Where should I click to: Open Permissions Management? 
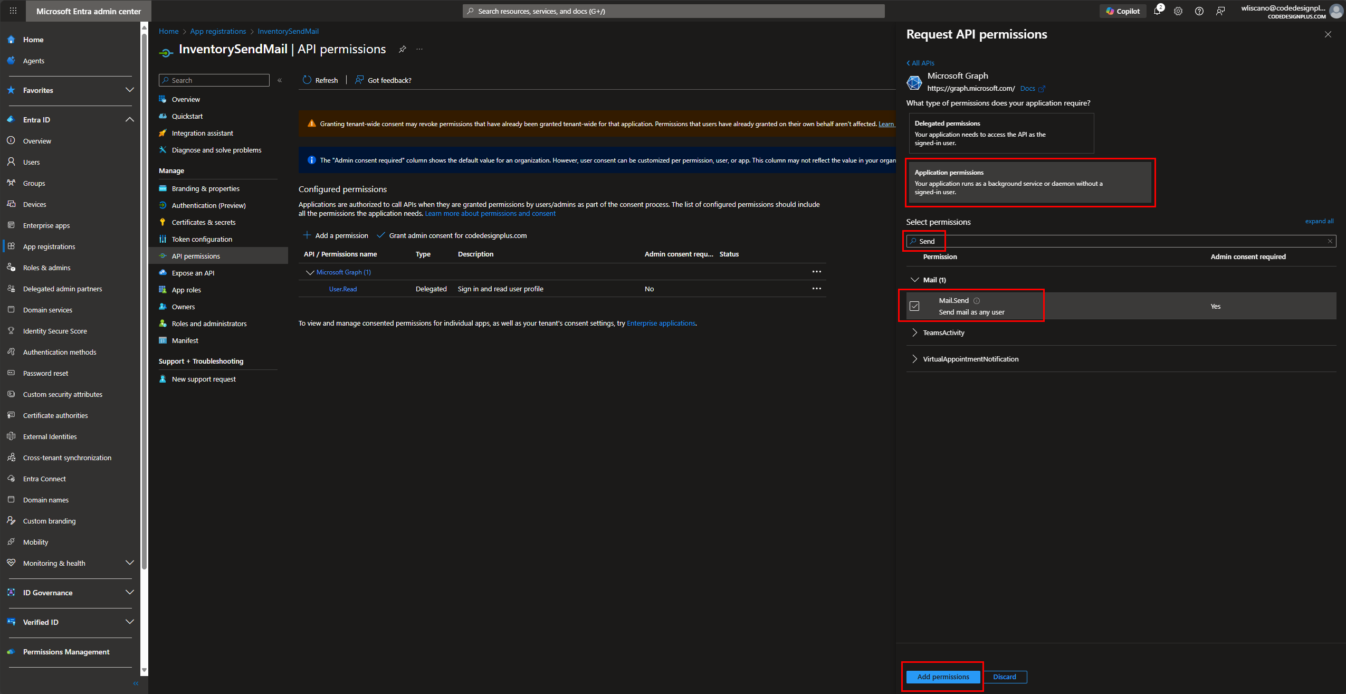pyautogui.click(x=66, y=652)
